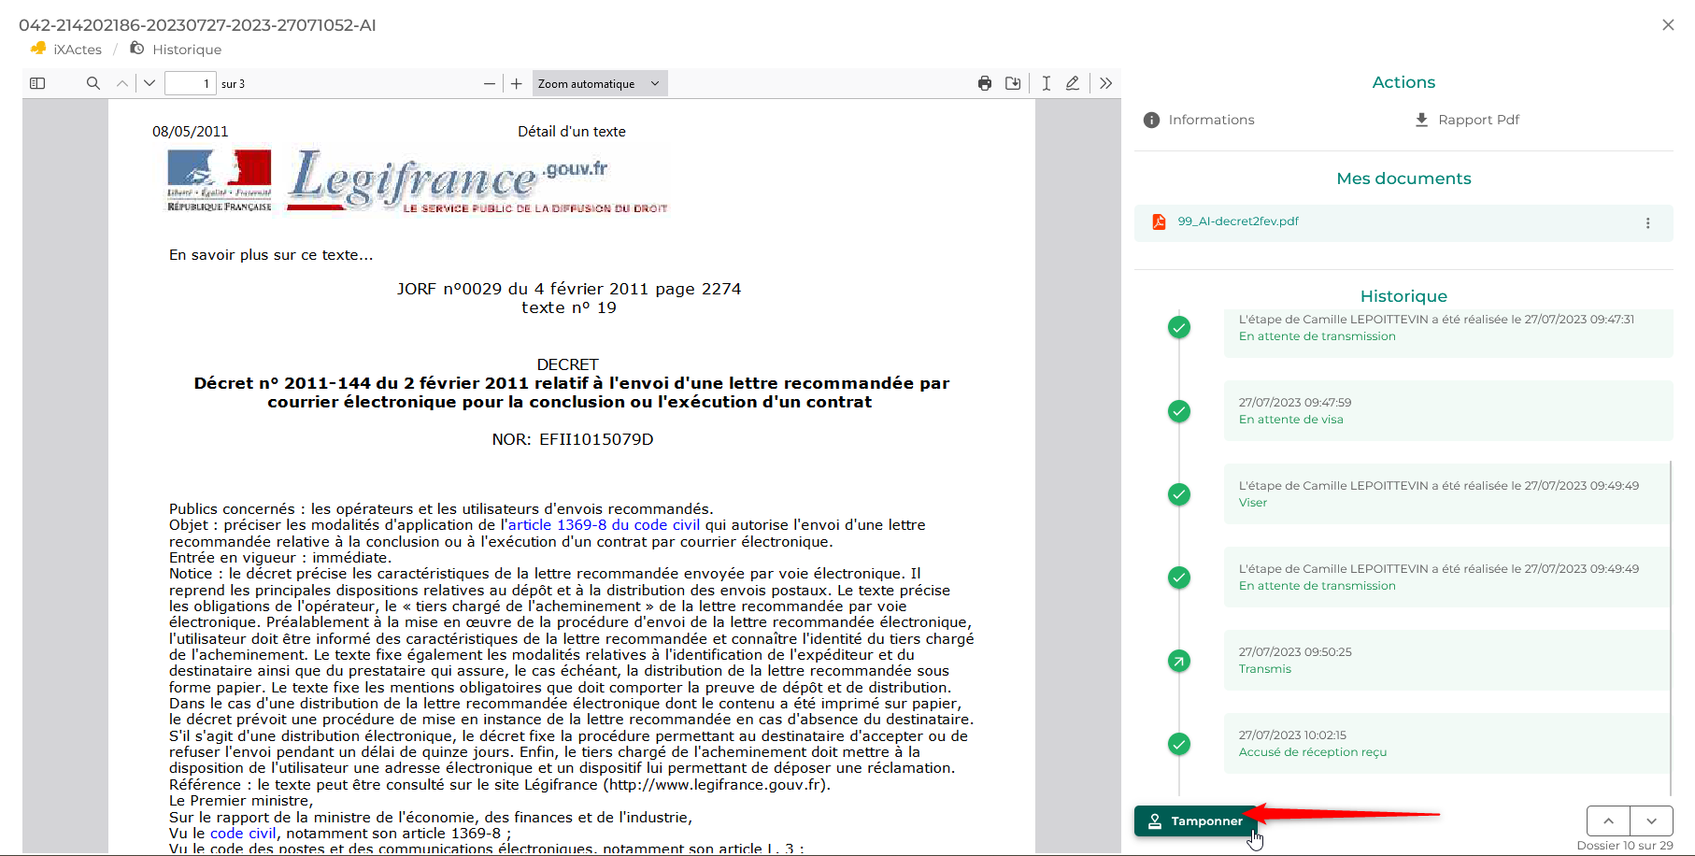Zoom in with the plus button
Viewport: 1695px width, 856px height.
point(517,83)
